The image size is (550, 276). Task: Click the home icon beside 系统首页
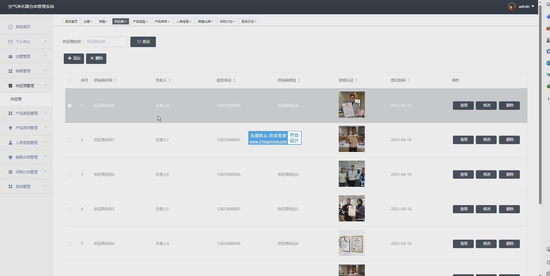point(10,27)
